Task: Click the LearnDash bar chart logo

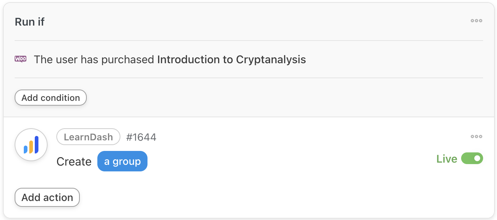Action: (x=31, y=145)
